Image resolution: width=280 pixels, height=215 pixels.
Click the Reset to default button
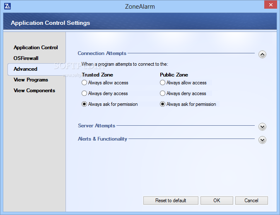click(x=171, y=201)
